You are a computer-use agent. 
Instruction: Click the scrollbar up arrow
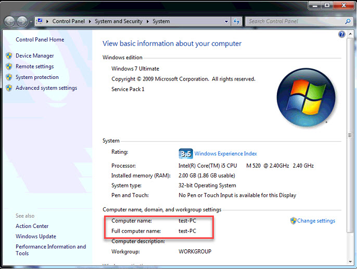click(x=350, y=34)
